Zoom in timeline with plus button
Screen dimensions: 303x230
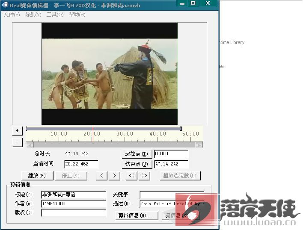click(x=18, y=131)
